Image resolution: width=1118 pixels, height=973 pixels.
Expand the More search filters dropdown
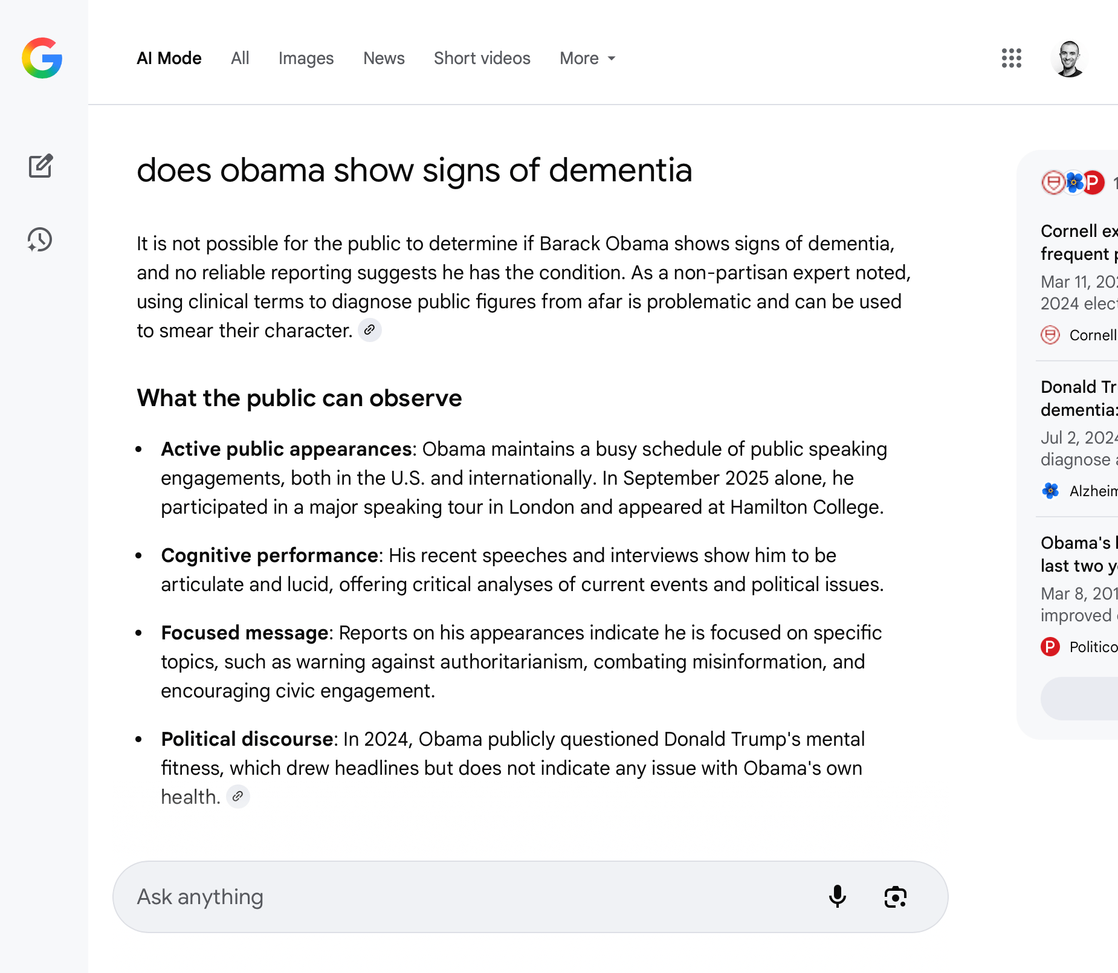click(587, 58)
